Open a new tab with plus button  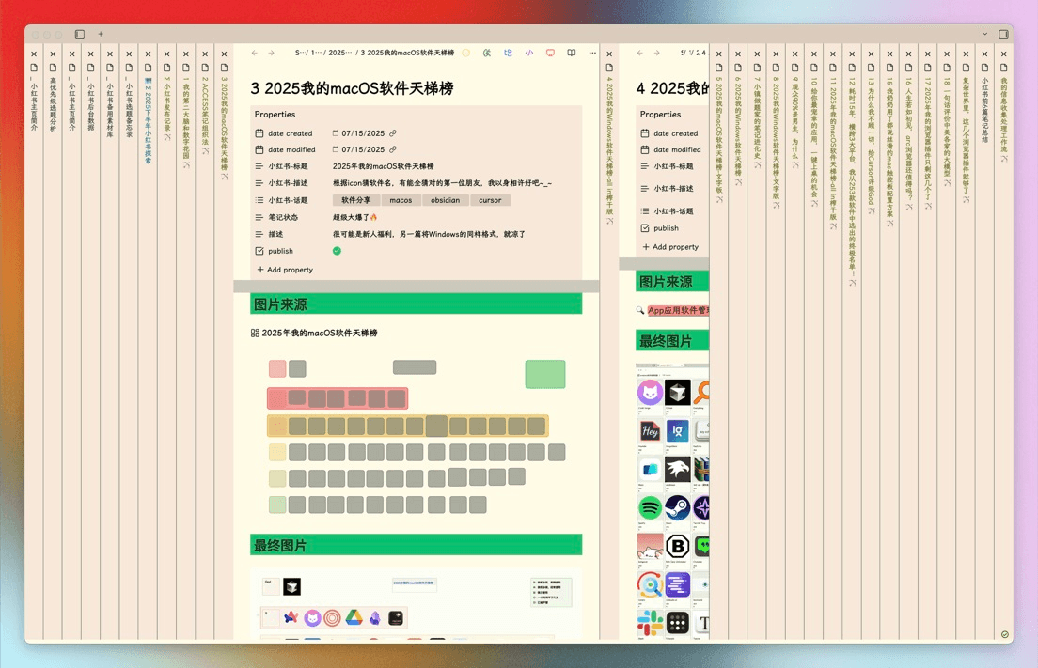[x=101, y=35]
